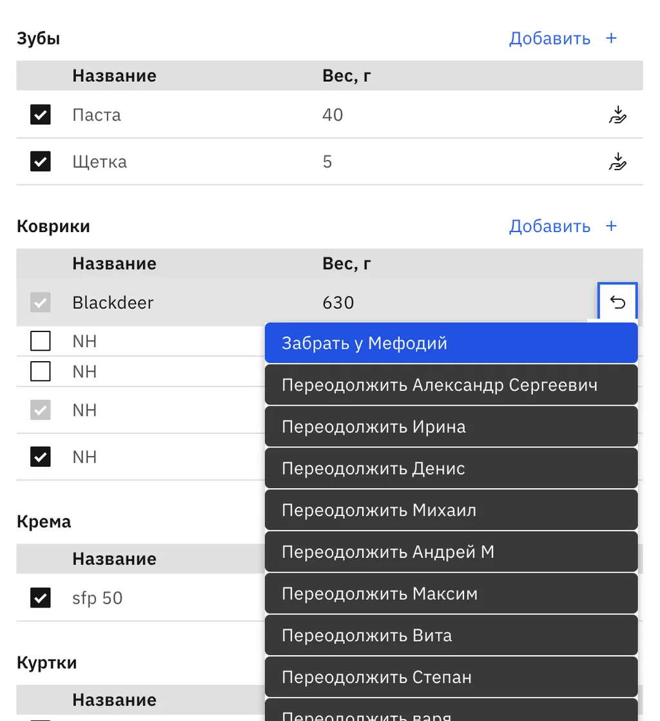Pick Переодолжить Михаил in dropdown

451,510
